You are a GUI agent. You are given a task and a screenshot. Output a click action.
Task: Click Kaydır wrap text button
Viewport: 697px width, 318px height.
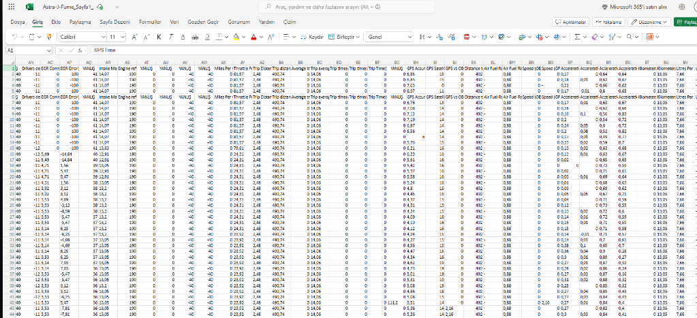pos(311,37)
